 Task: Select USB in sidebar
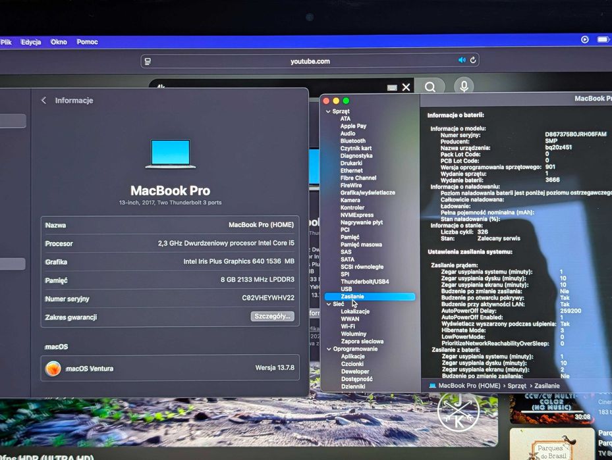tap(347, 289)
